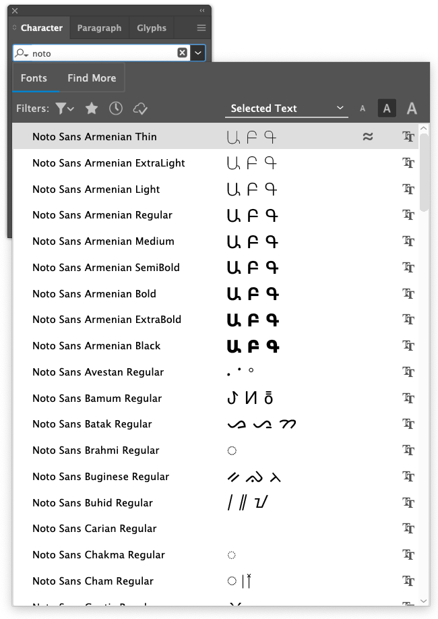Select Noto Sans Bamum Regular
The image size is (438, 619).
coord(215,398)
